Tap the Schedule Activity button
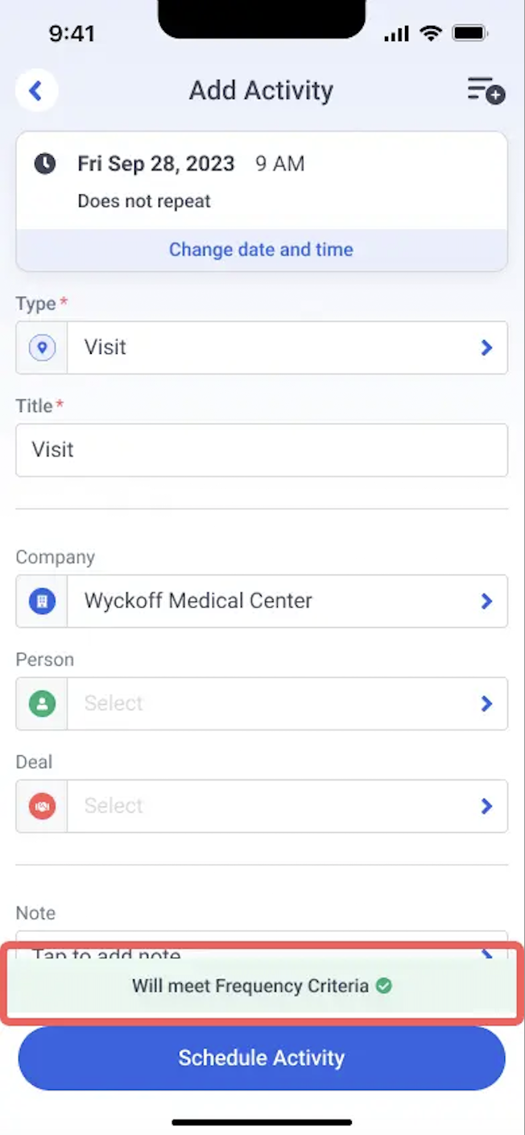This screenshot has height=1135, width=525. coord(262,1058)
